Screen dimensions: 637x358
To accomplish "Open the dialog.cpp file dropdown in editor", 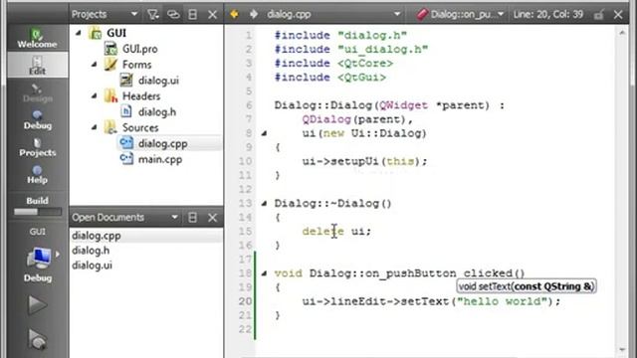I will pyautogui.click(x=333, y=15).
